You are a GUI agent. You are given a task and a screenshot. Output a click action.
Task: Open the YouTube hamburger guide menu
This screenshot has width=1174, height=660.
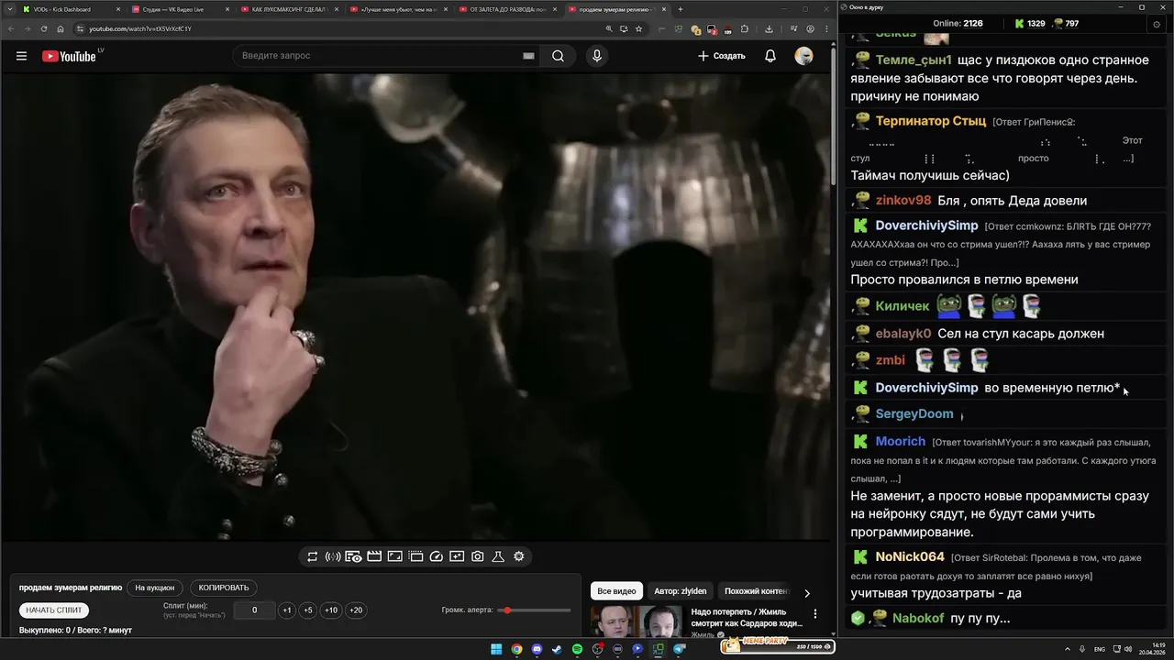pyautogui.click(x=21, y=56)
